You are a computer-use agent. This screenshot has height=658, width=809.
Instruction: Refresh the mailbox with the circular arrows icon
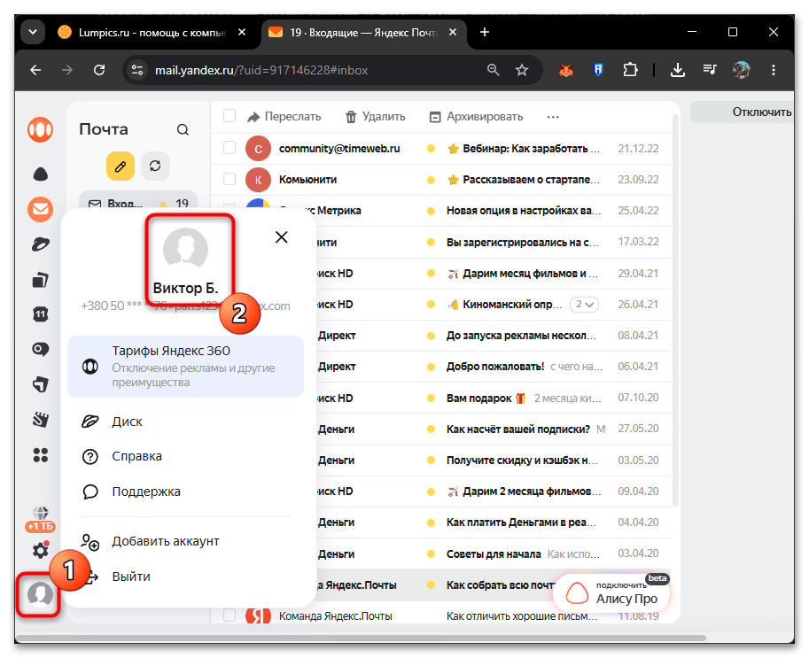155,166
